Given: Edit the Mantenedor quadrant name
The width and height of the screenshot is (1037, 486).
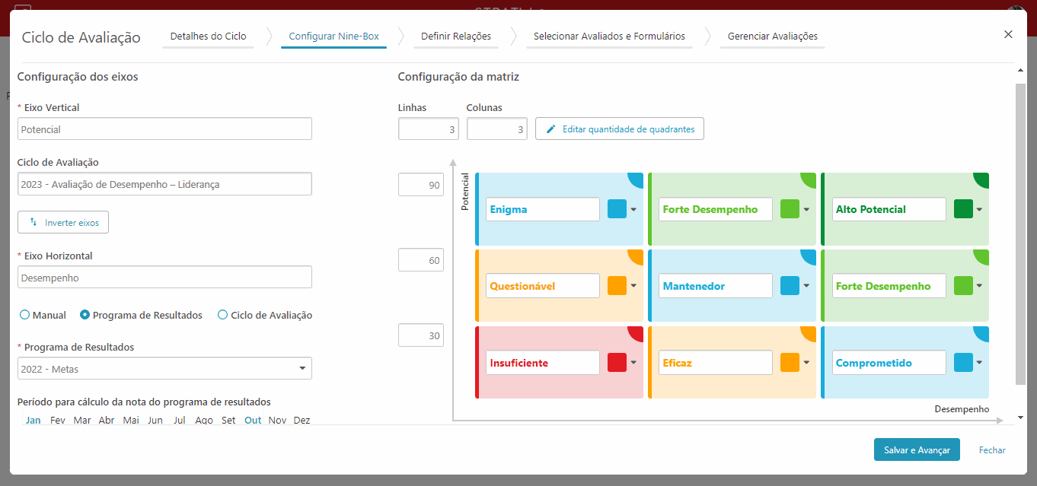Looking at the screenshot, I should [x=716, y=286].
